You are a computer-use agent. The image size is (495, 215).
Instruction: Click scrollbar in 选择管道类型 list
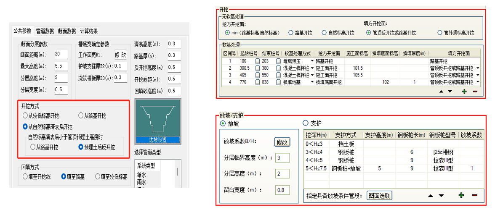coord(177,171)
